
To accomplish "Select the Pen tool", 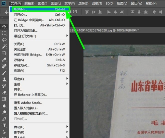I will point(4,119).
